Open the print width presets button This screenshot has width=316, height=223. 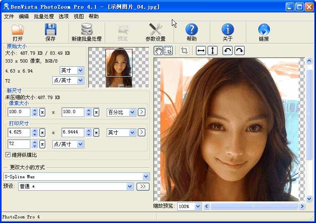coord(42,133)
